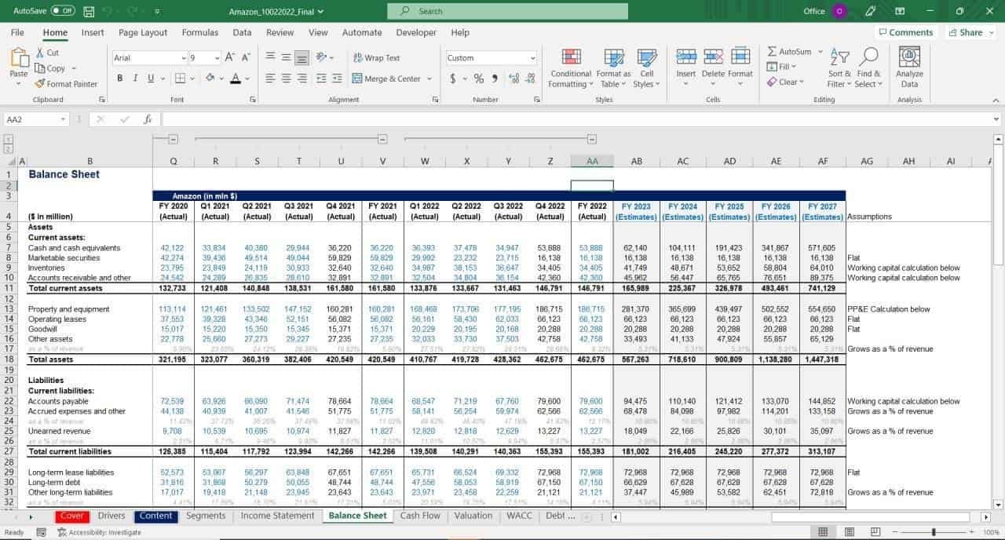Click the Normal view icon
Viewport: 1005px width, 540px height.
[x=823, y=532]
